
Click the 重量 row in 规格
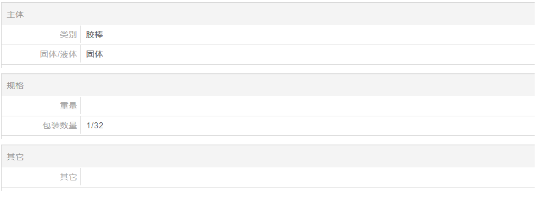[x=268, y=106]
